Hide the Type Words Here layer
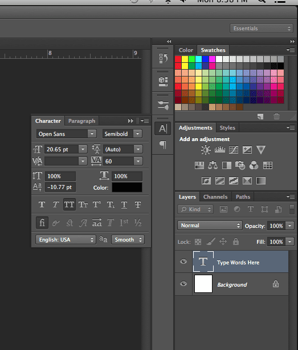Image resolution: width=298 pixels, height=350 pixels. pyautogui.click(x=183, y=262)
